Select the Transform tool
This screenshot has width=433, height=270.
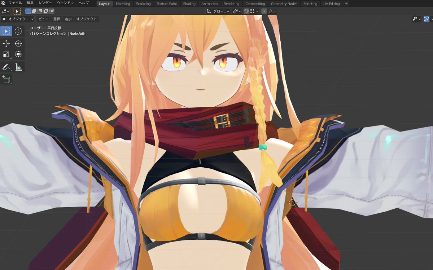pyautogui.click(x=18, y=54)
